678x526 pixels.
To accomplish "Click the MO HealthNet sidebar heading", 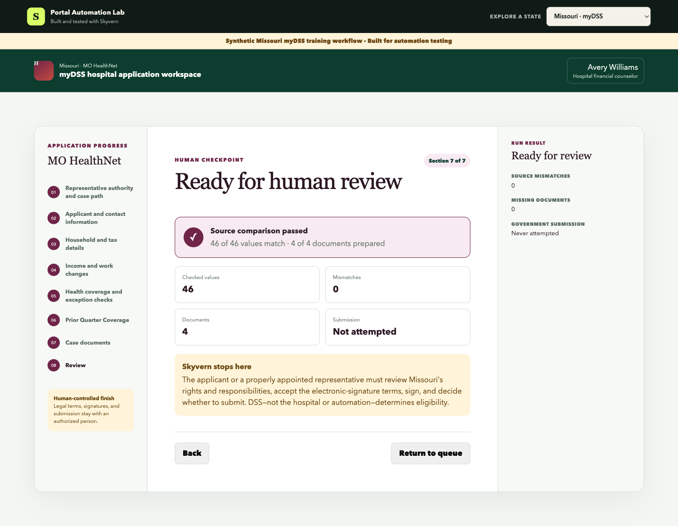I will (84, 161).
